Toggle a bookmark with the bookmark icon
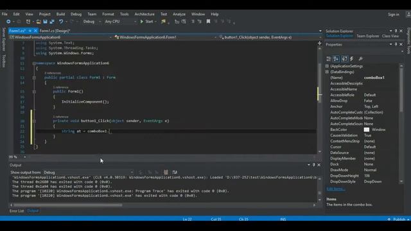Screen dimensions: 411x231 click(208, 21)
